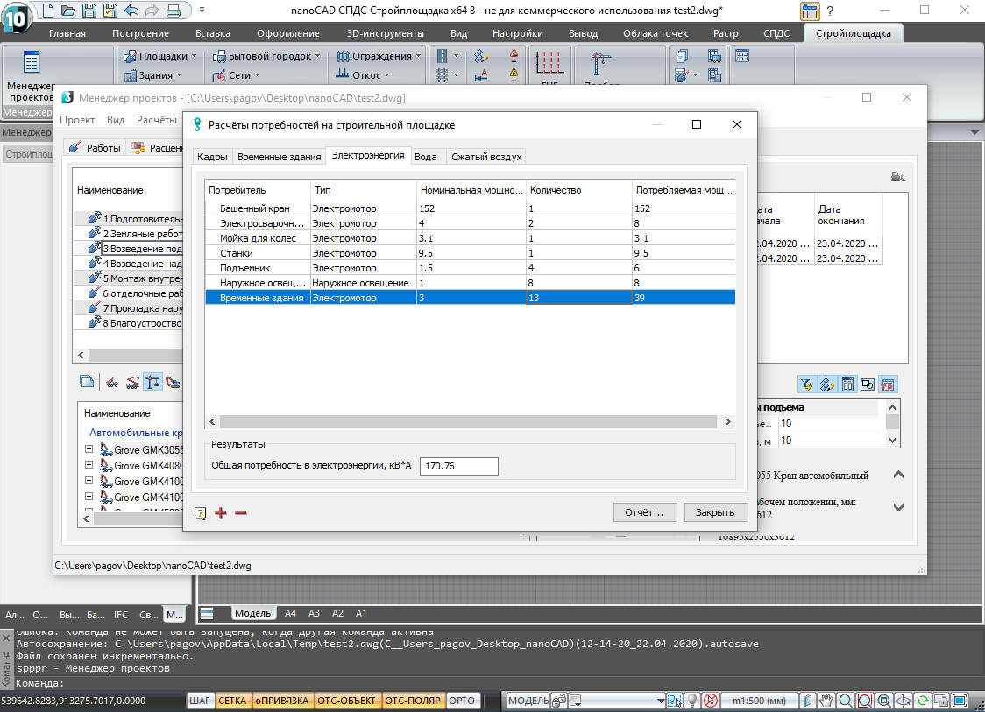The width and height of the screenshot is (985, 712).
Task: Click the save icon in quick access toolbar
Action: pyautogui.click(x=89, y=10)
